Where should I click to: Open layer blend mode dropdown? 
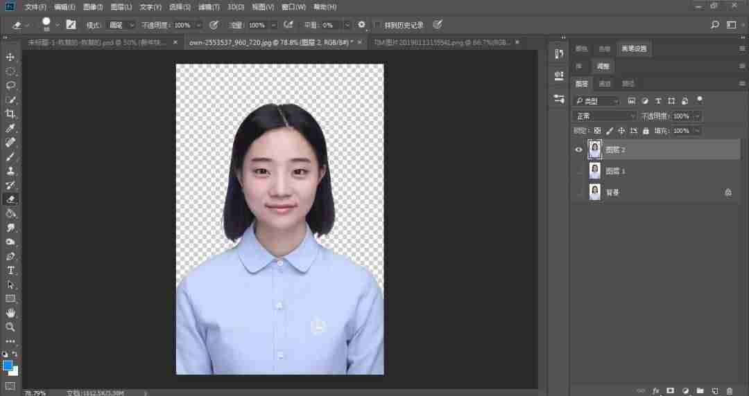click(x=605, y=116)
